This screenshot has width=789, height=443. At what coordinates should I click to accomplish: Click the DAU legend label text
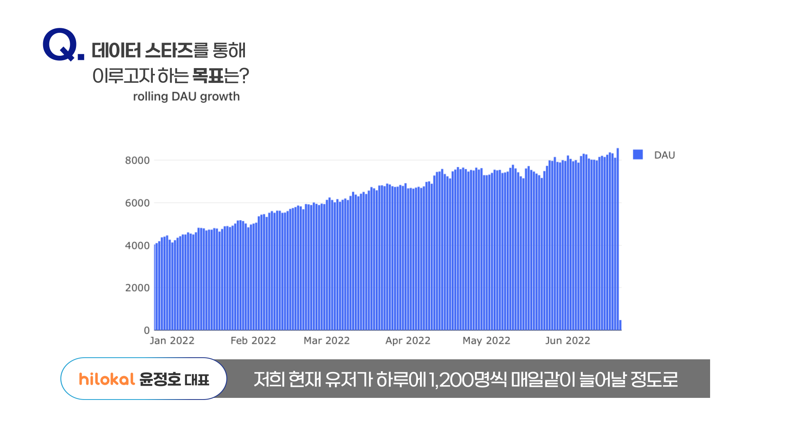click(664, 155)
